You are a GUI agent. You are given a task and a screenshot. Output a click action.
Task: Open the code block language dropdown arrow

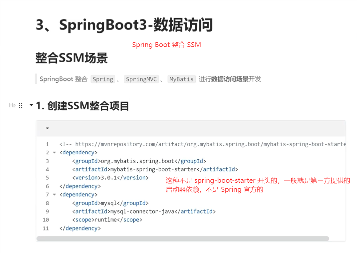click(47, 128)
